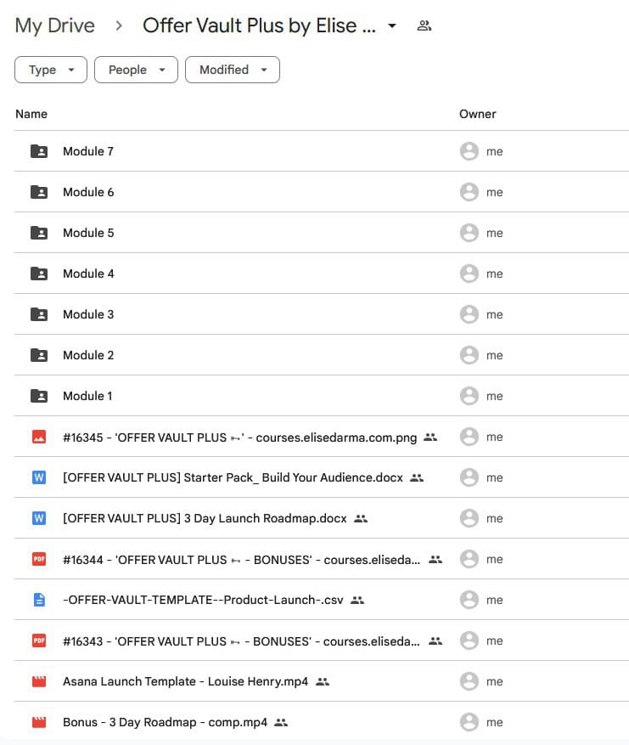Click the video icon for Asana Launch Template
The image size is (629, 745).
[39, 681]
